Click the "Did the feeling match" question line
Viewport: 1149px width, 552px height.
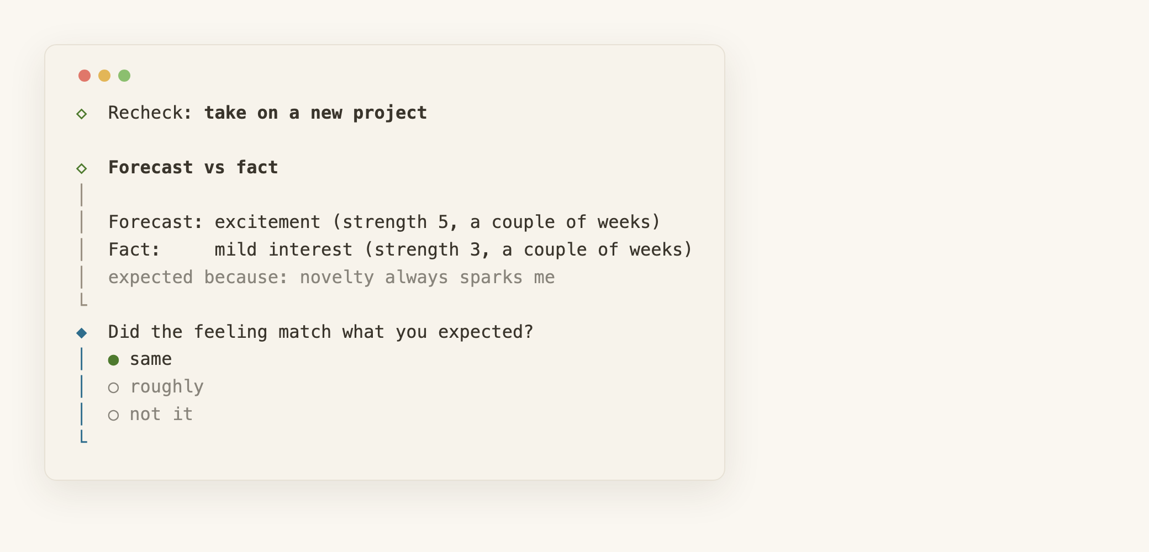tap(321, 332)
